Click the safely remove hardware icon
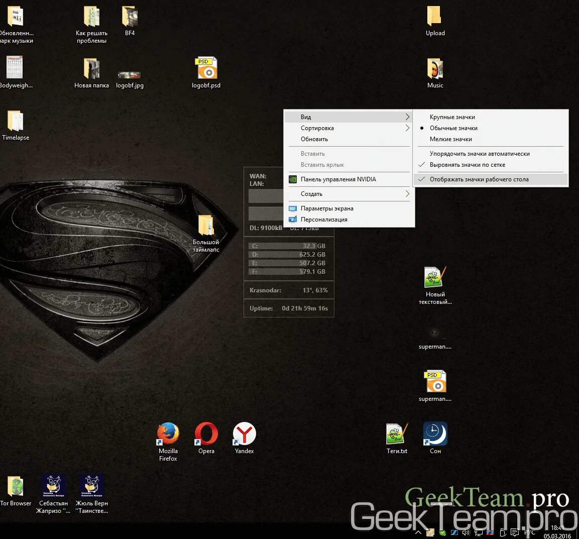Viewport: 579px width, 539px height. 502,532
